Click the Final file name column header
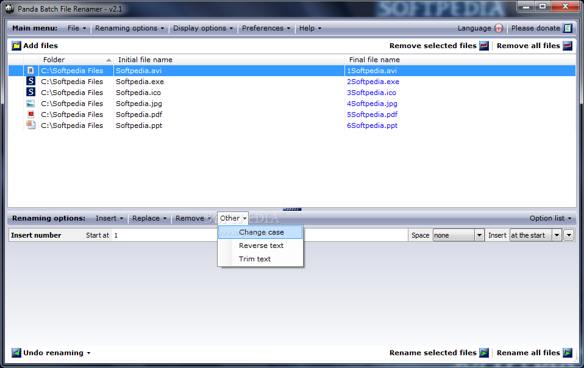This screenshot has width=584, height=368. [460, 60]
